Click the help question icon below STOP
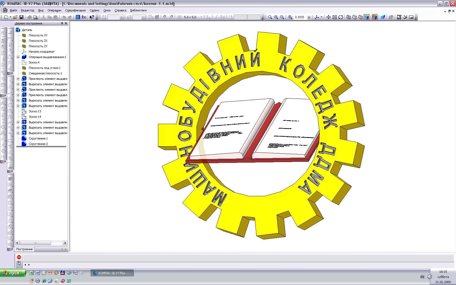 19,263
